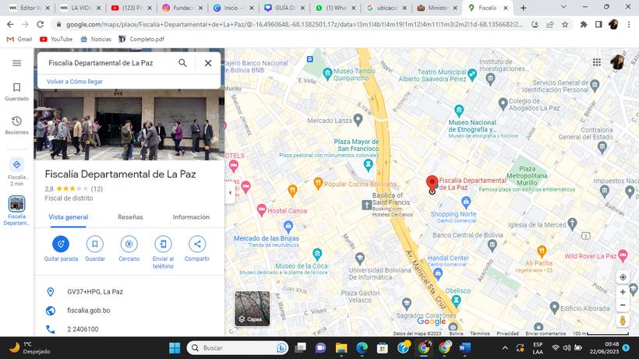Screen dimensions: 639x359
Task: Click the taskbar Buscar search box
Action: click(238, 347)
